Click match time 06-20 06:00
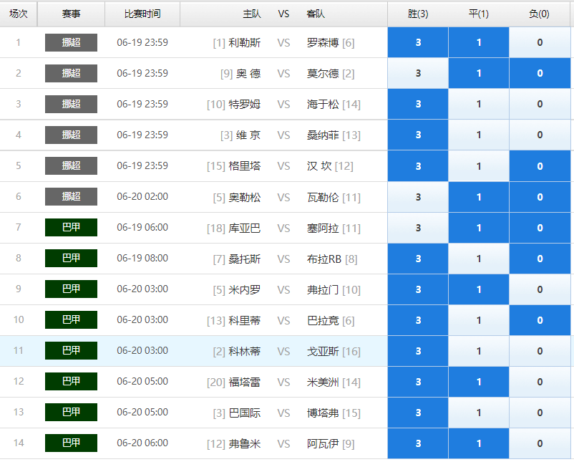Screen dimensions: 574x462 (x=142, y=443)
